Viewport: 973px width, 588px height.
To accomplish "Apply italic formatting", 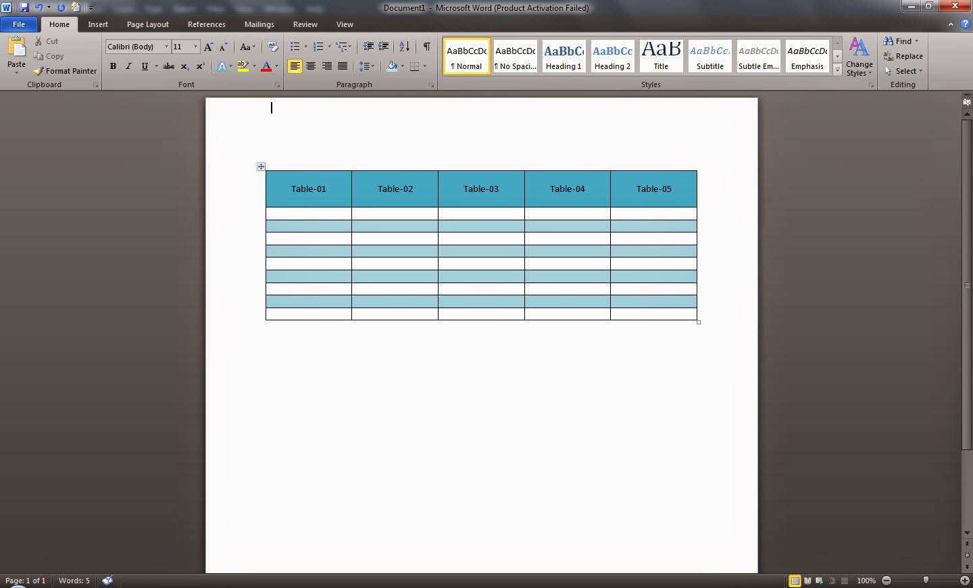I will tap(128, 66).
